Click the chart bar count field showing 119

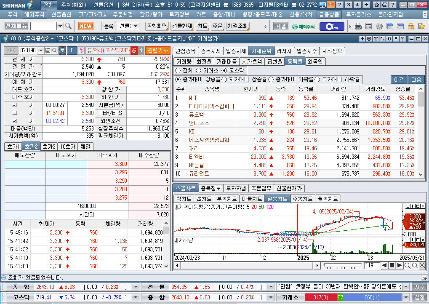coord(372,265)
